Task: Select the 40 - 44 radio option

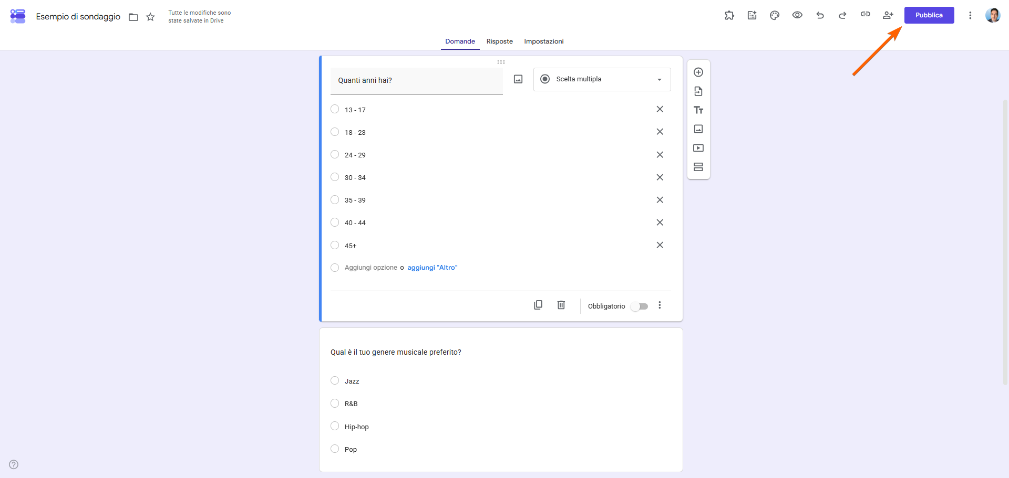Action: pyautogui.click(x=335, y=222)
